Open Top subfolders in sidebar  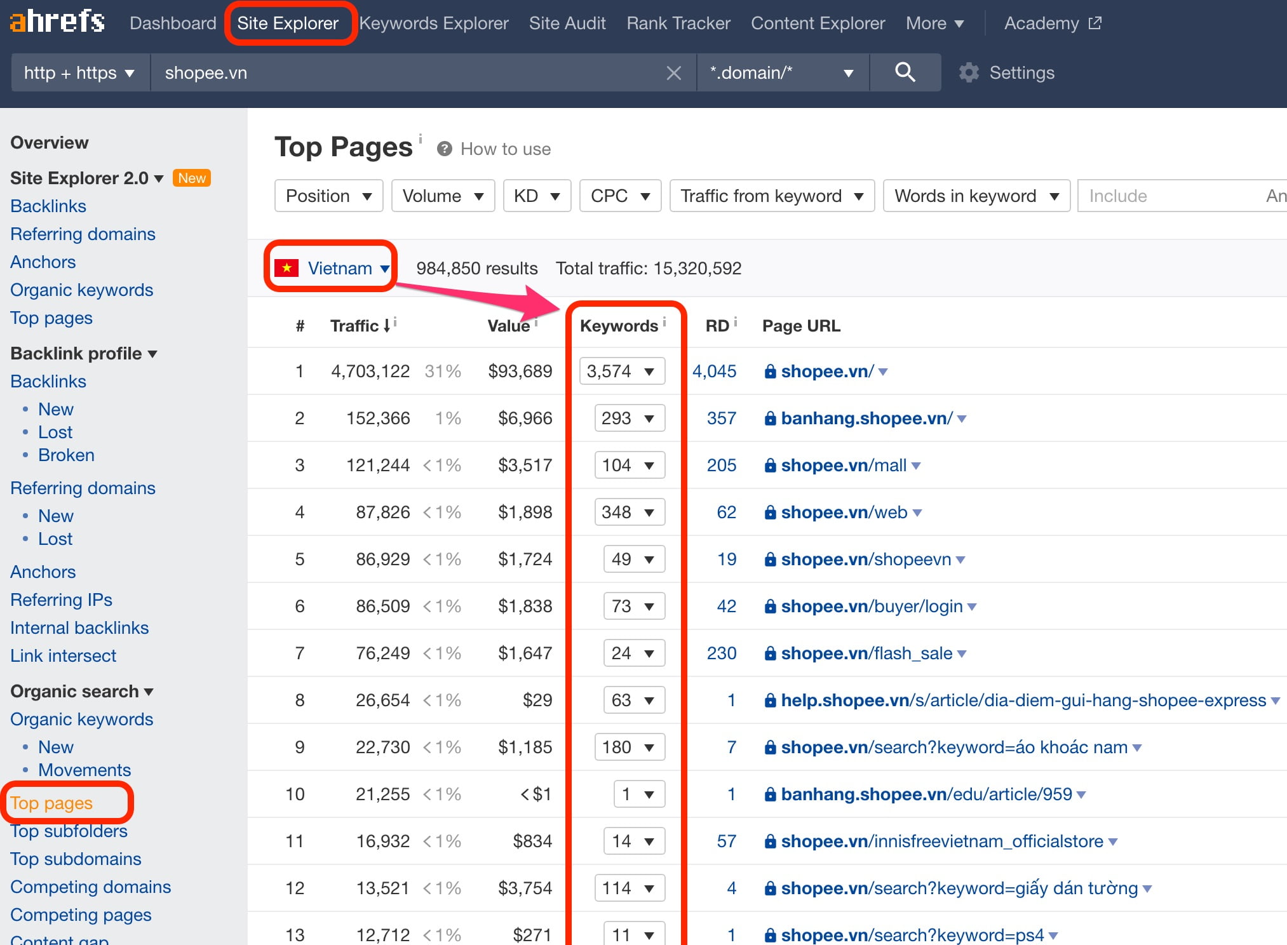69,831
